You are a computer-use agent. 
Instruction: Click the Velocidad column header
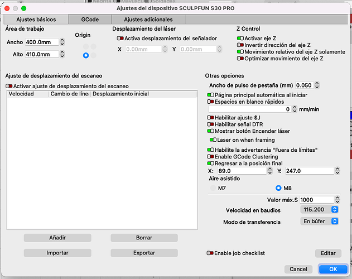[x=28, y=94]
